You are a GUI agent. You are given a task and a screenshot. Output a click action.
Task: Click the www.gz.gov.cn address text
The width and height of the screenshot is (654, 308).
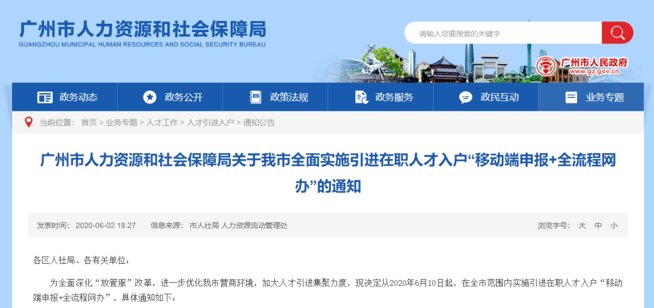(x=594, y=71)
